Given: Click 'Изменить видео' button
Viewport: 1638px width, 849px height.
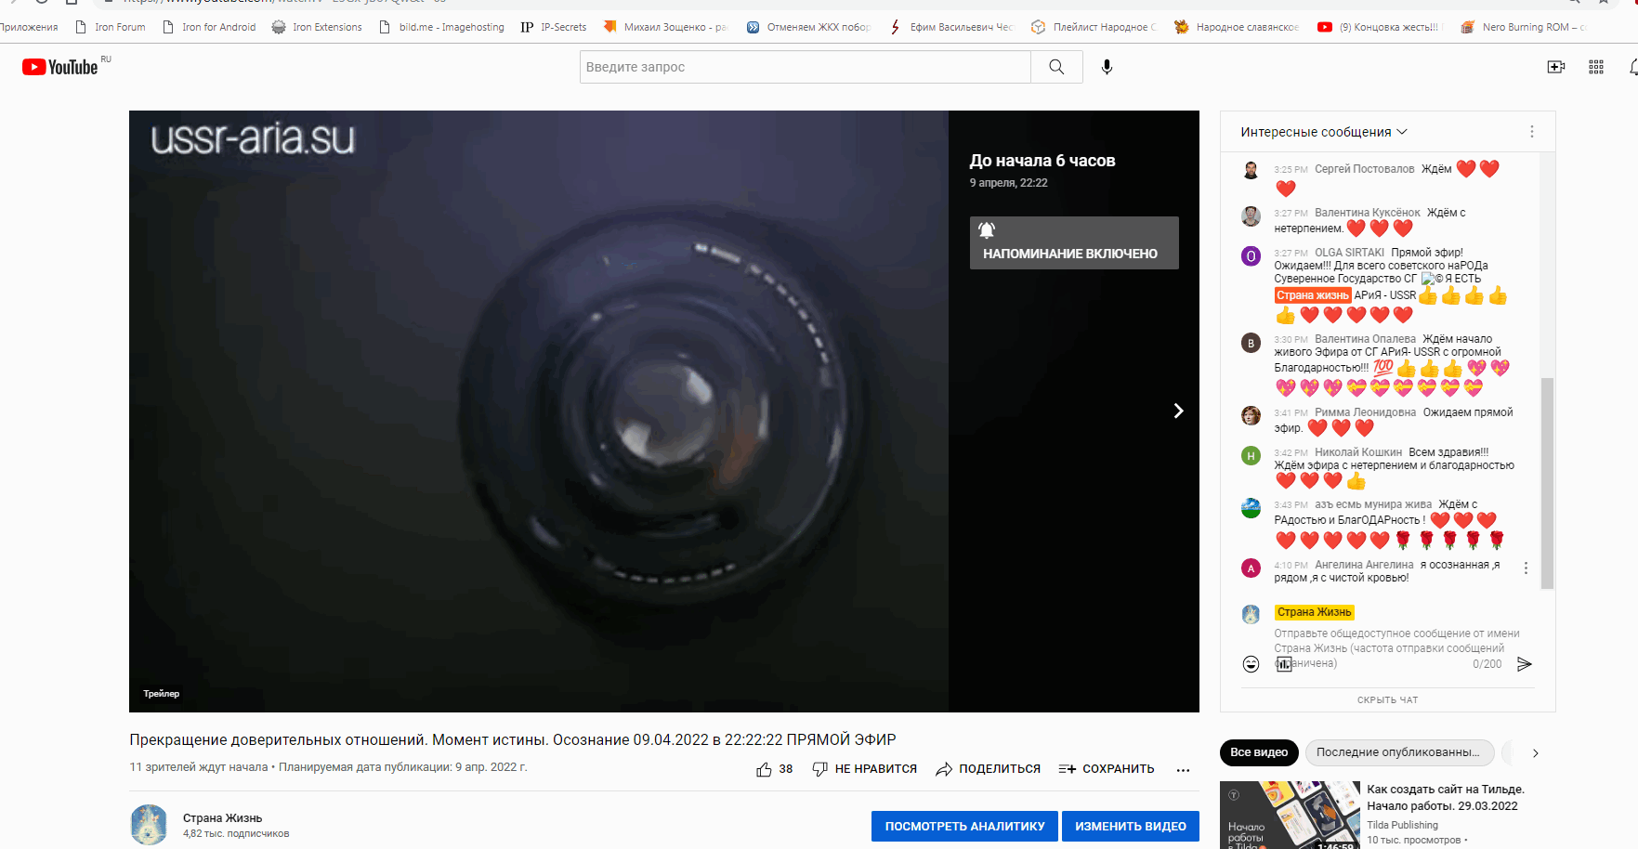Looking at the screenshot, I should (x=1130, y=826).
